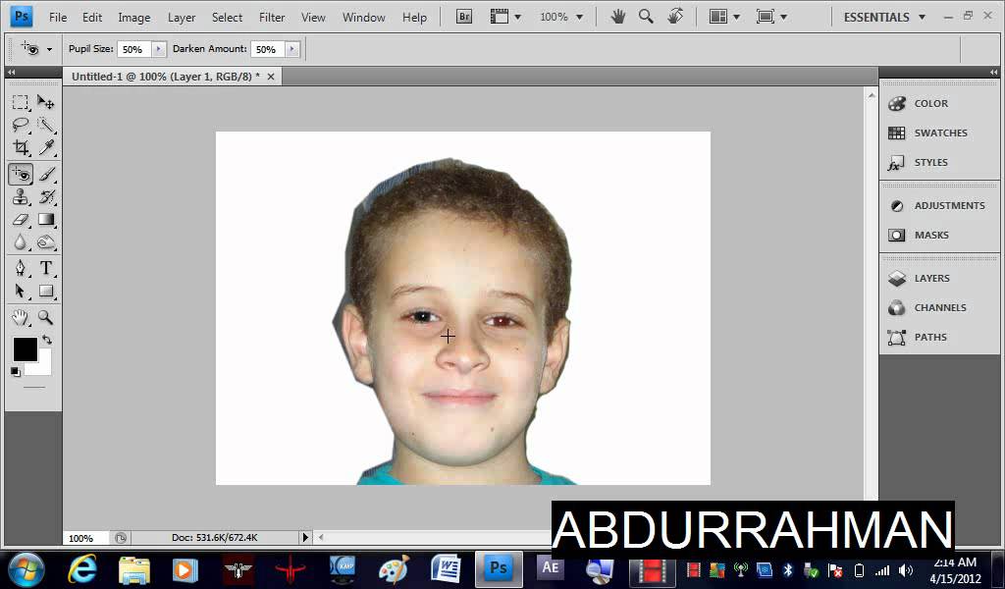Image resolution: width=1005 pixels, height=589 pixels.
Task: Close the Untitled-1 document tab
Action: [x=271, y=77]
